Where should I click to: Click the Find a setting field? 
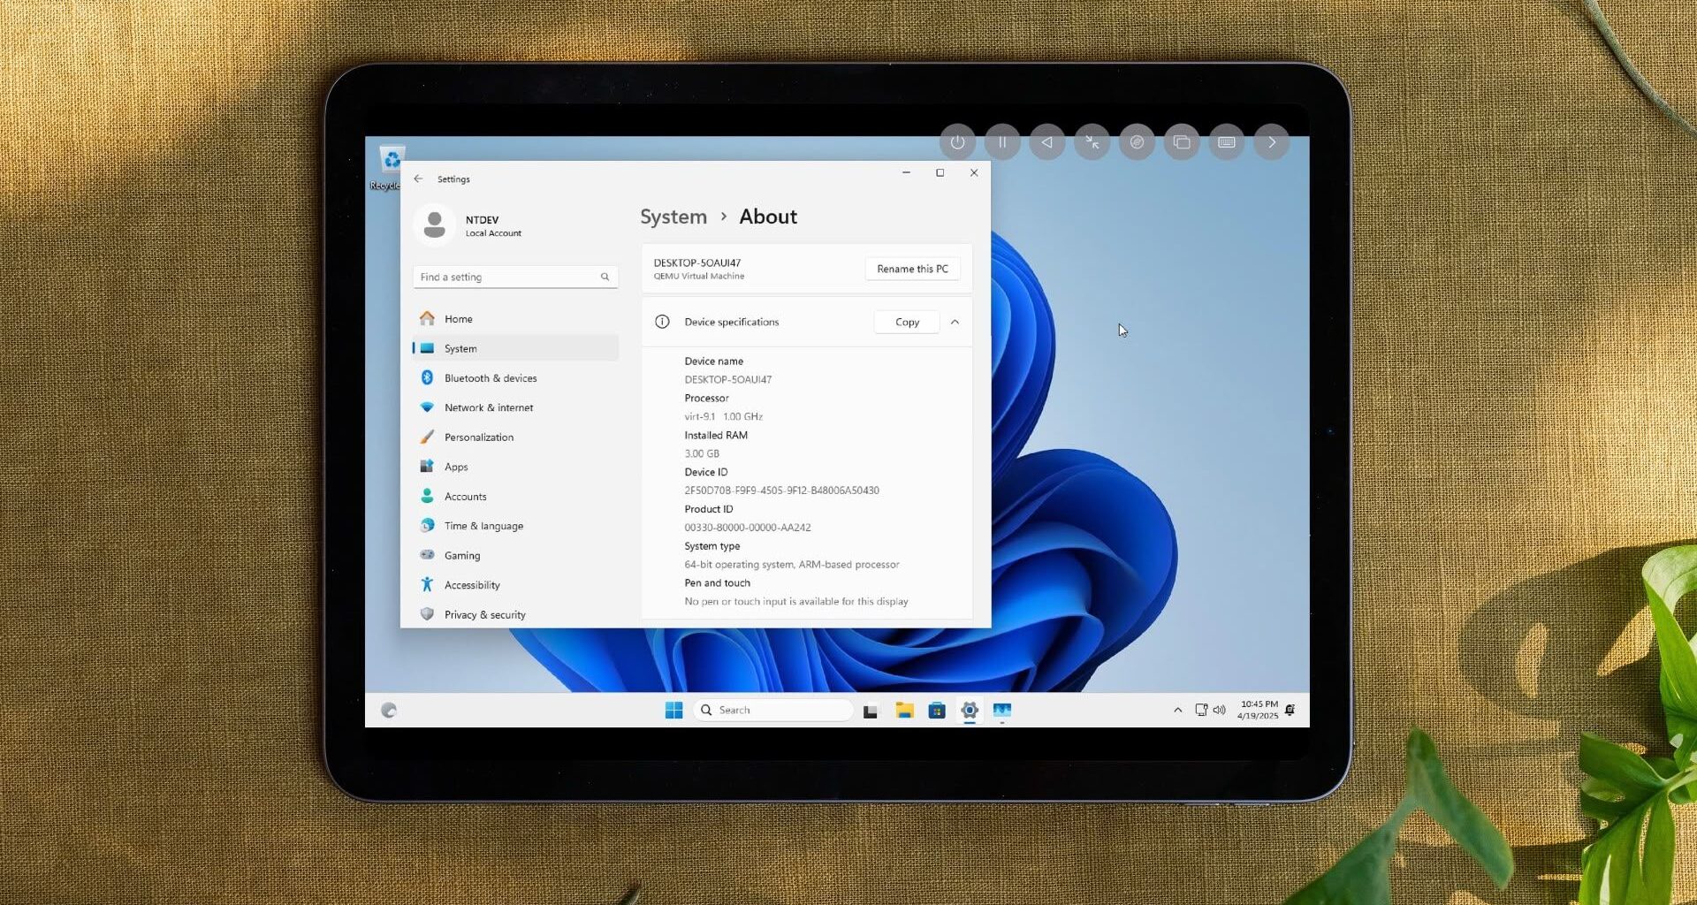coord(515,277)
